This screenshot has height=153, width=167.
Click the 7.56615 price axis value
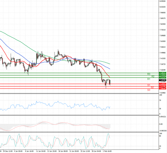point(163,47)
